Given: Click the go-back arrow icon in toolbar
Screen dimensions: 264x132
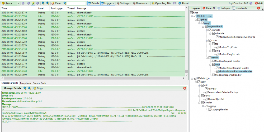Looking at the screenshot, I should (x=29, y=3).
